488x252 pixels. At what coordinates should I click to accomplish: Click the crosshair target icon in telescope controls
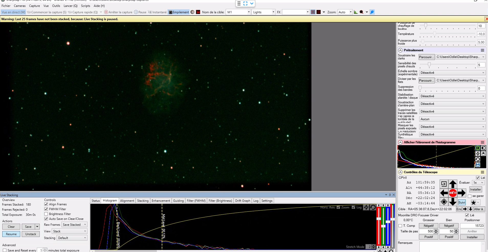tap(444, 202)
